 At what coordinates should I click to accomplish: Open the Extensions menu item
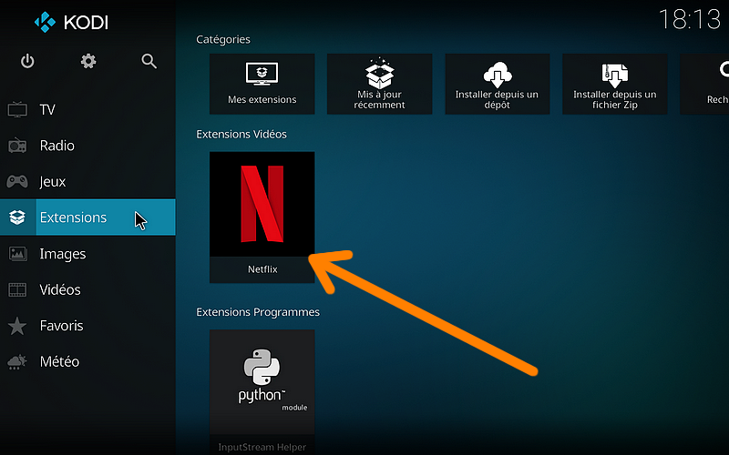[87, 217]
